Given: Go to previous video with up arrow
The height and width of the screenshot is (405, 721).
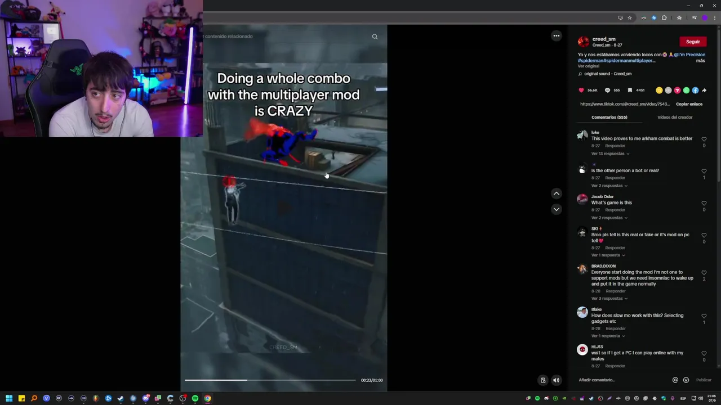Looking at the screenshot, I should 557,193.
